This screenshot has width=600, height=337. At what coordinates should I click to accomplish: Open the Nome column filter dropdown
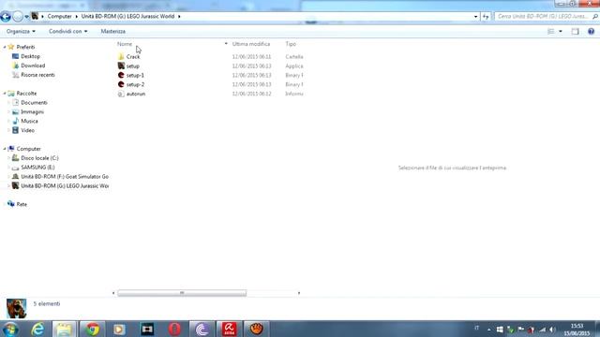coord(226,44)
